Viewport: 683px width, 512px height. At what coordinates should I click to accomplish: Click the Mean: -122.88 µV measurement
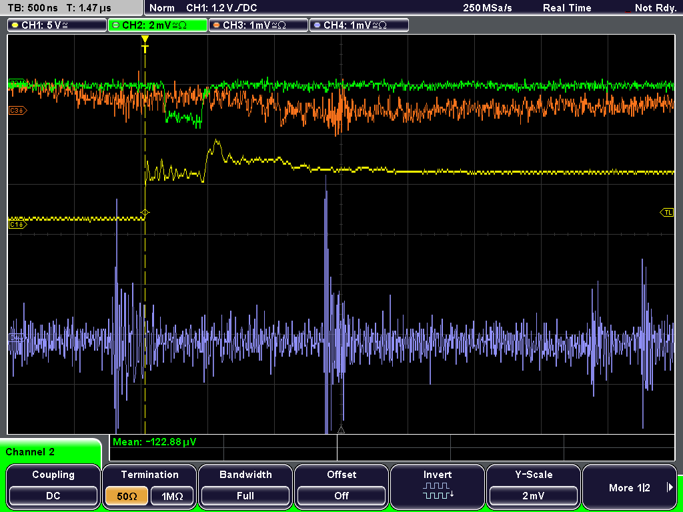point(155,442)
